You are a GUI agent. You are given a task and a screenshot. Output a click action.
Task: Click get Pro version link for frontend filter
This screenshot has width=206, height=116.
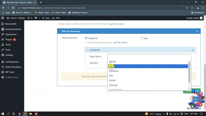click(x=117, y=24)
